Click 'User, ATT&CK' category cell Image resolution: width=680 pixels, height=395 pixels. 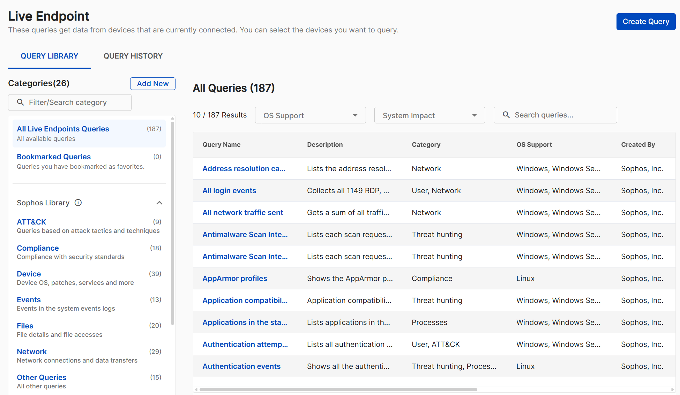(x=436, y=344)
